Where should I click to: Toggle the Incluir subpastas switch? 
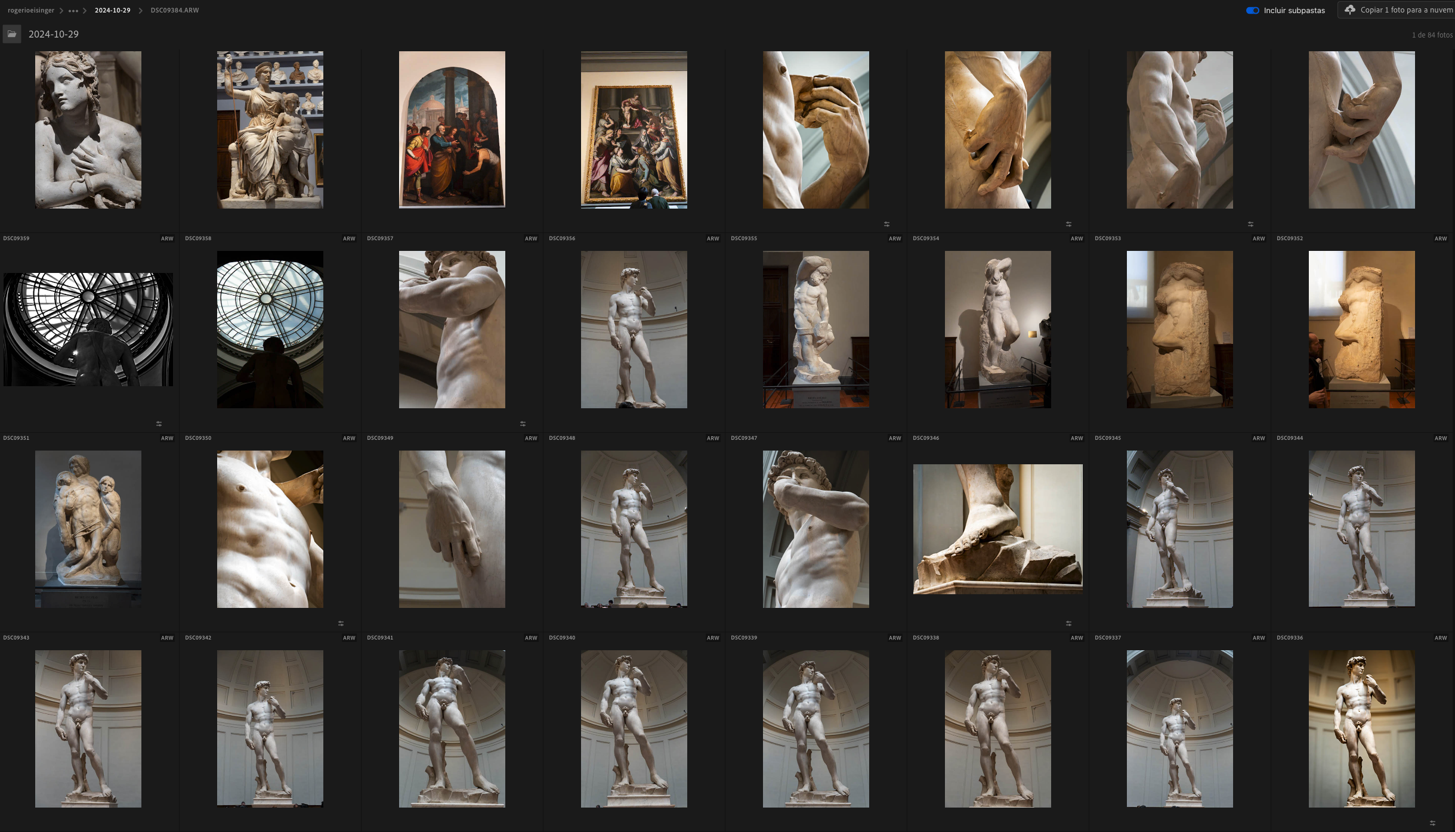pyautogui.click(x=1252, y=10)
